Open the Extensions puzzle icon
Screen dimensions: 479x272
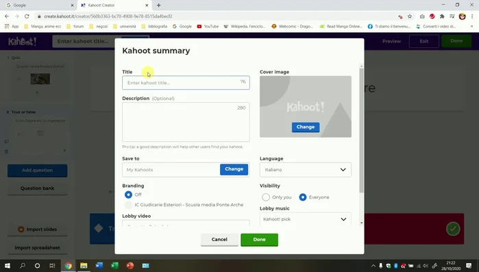pyautogui.click(x=442, y=16)
